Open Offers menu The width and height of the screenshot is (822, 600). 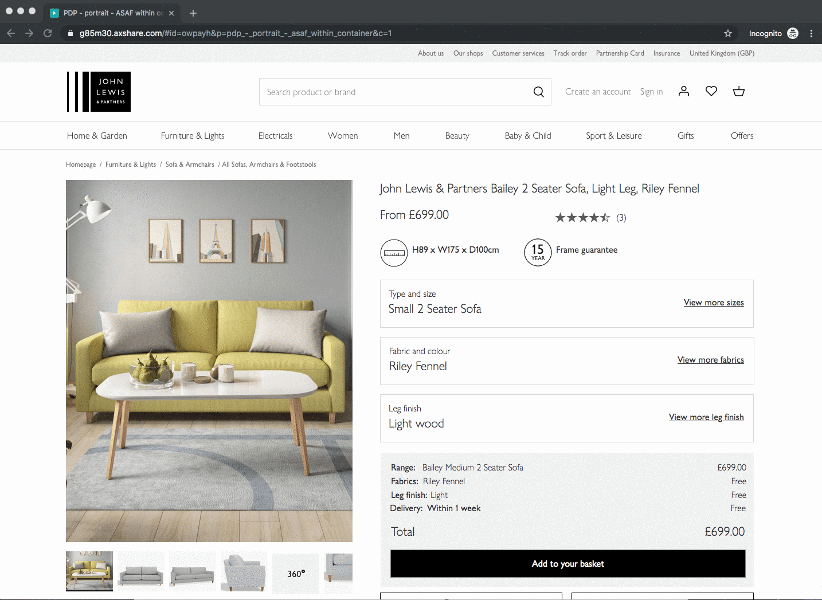click(742, 136)
